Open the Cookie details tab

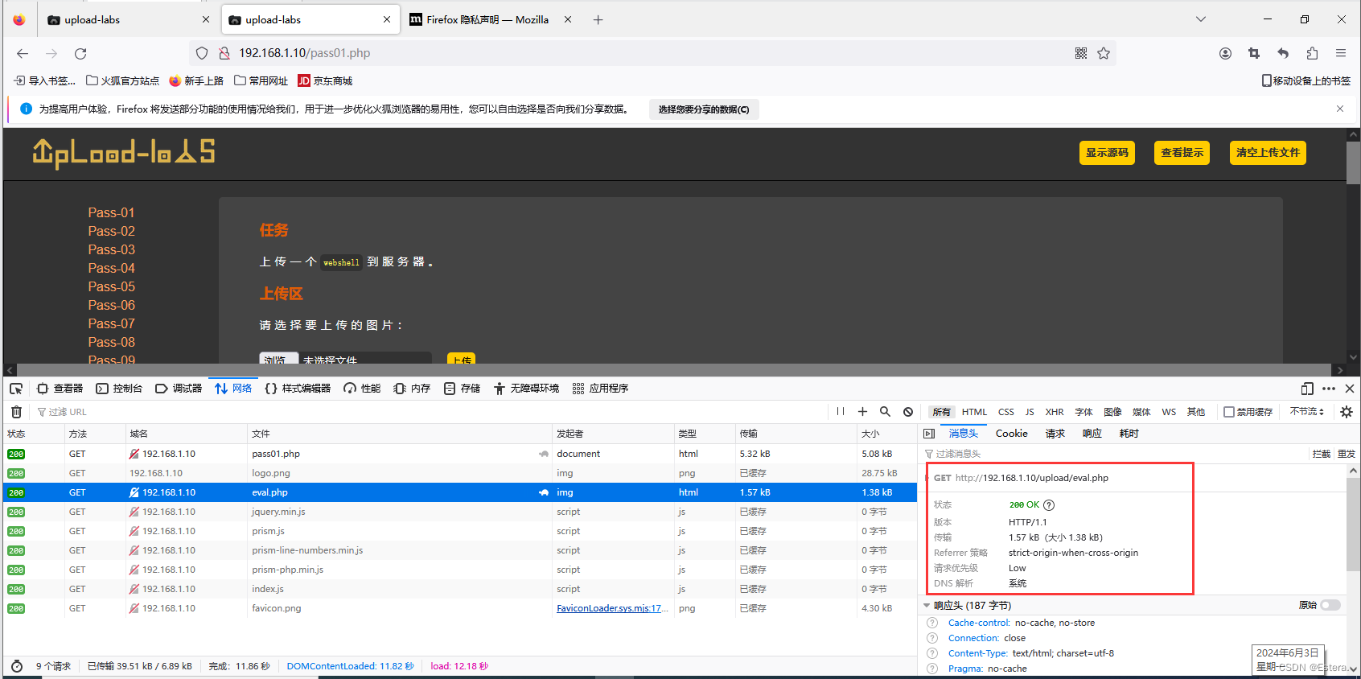1012,434
